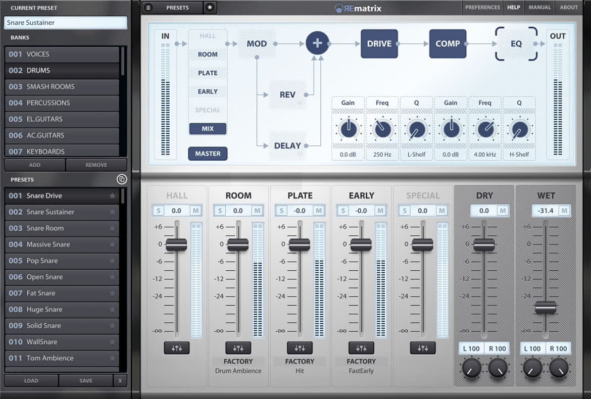Open the PLATE channel settings icon

point(300,348)
